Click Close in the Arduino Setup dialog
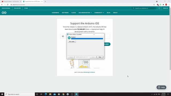Image resolution: width=171 pixels, height=96 pixels. coord(100,57)
